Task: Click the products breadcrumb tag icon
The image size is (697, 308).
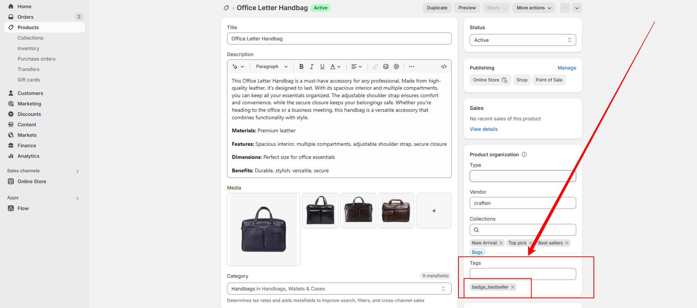Action: [x=226, y=8]
